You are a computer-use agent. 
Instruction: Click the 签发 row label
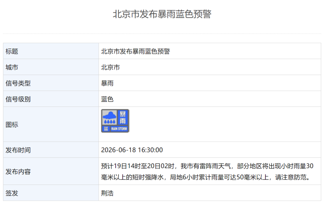coord(12,193)
